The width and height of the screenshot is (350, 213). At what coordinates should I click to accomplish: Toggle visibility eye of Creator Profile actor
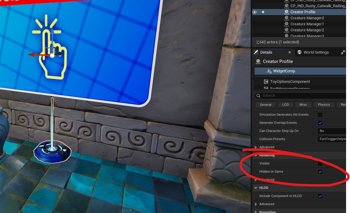click(255, 12)
